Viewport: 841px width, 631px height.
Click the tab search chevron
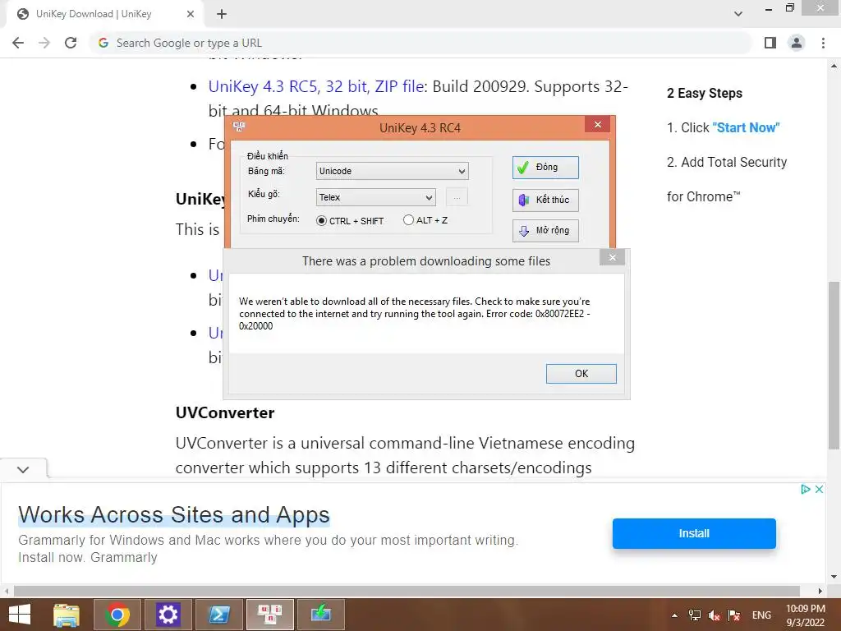738,13
